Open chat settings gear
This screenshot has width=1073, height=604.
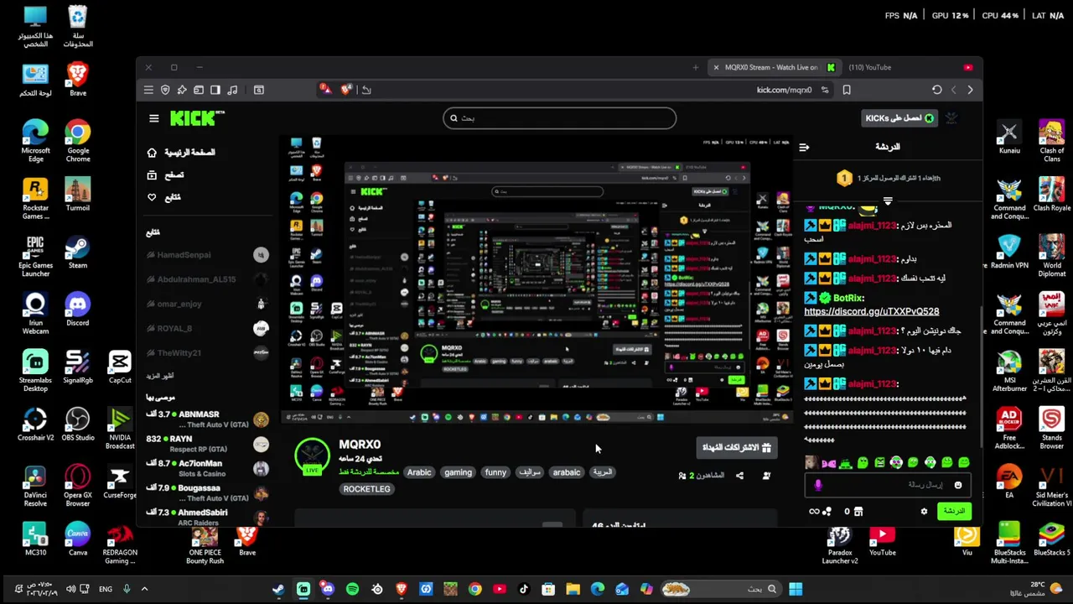click(x=924, y=511)
